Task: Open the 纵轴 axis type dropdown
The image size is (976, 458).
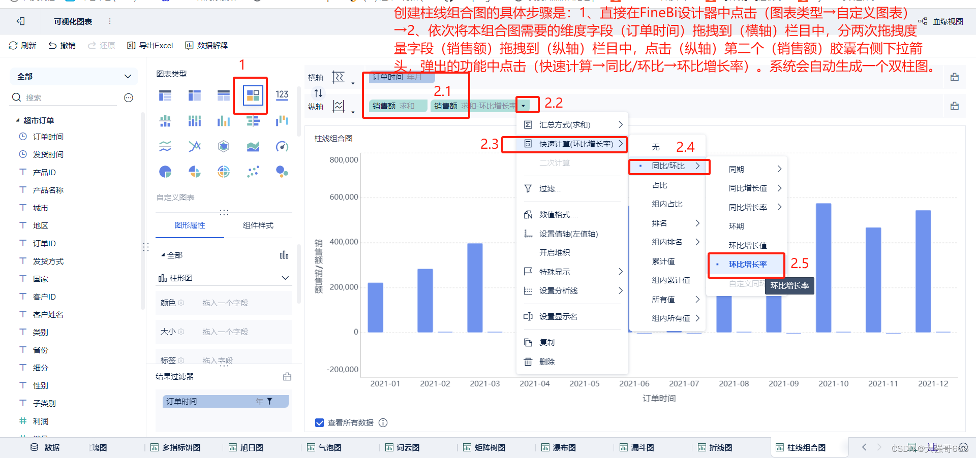Action: pyautogui.click(x=343, y=107)
